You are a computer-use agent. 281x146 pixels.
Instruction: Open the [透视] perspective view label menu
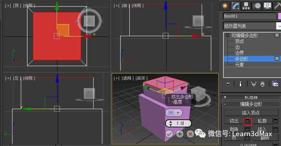pos(127,78)
